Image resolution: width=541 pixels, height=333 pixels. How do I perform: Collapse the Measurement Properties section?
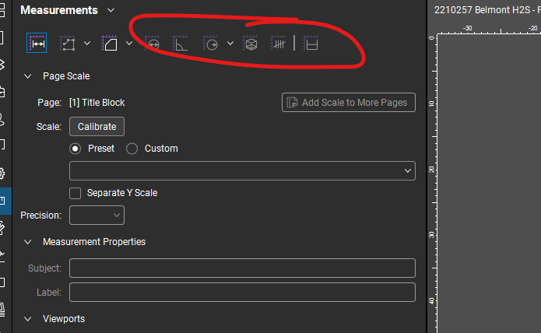point(27,242)
